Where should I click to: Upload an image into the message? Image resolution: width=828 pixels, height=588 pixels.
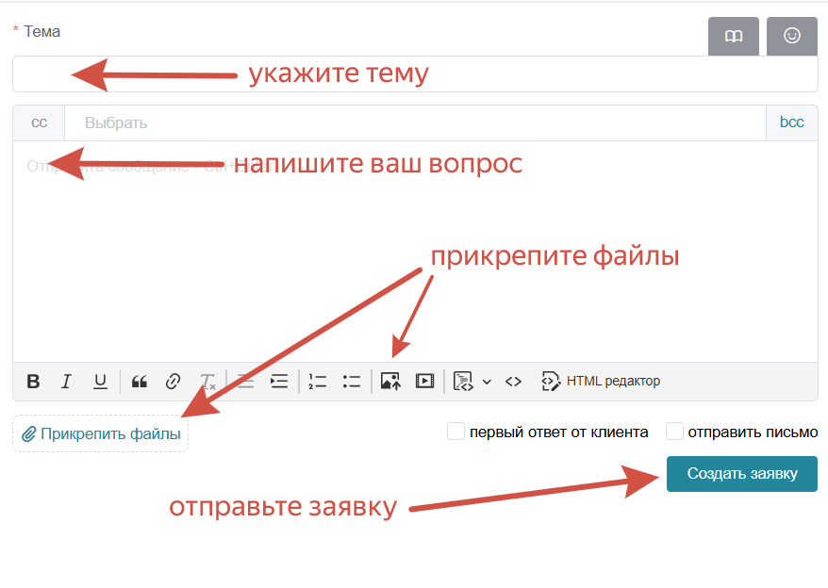coord(390,381)
